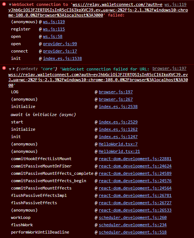
Task: Click the wss://relay.walletconnect.com URL in first error
Action: (98, 10)
